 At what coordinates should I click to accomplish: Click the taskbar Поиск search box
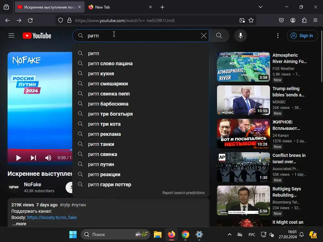[115, 234]
